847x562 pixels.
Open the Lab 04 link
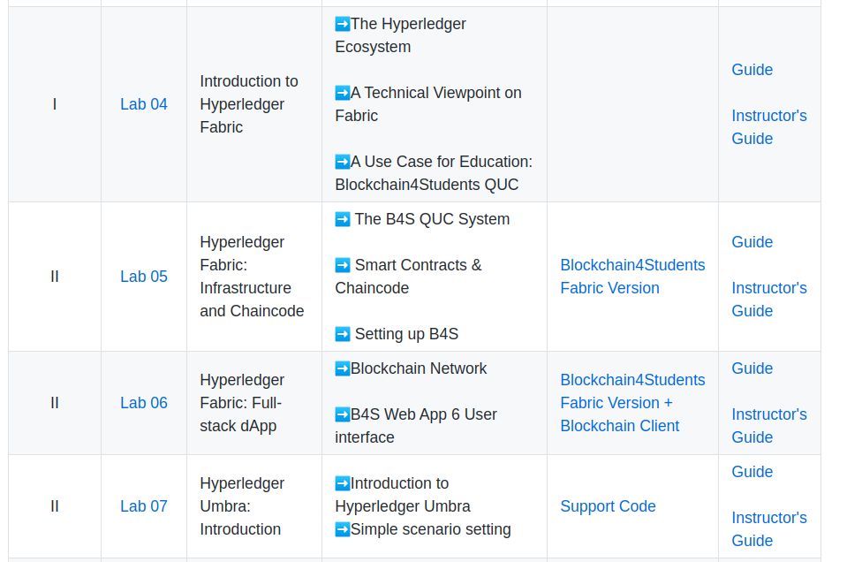click(x=144, y=104)
